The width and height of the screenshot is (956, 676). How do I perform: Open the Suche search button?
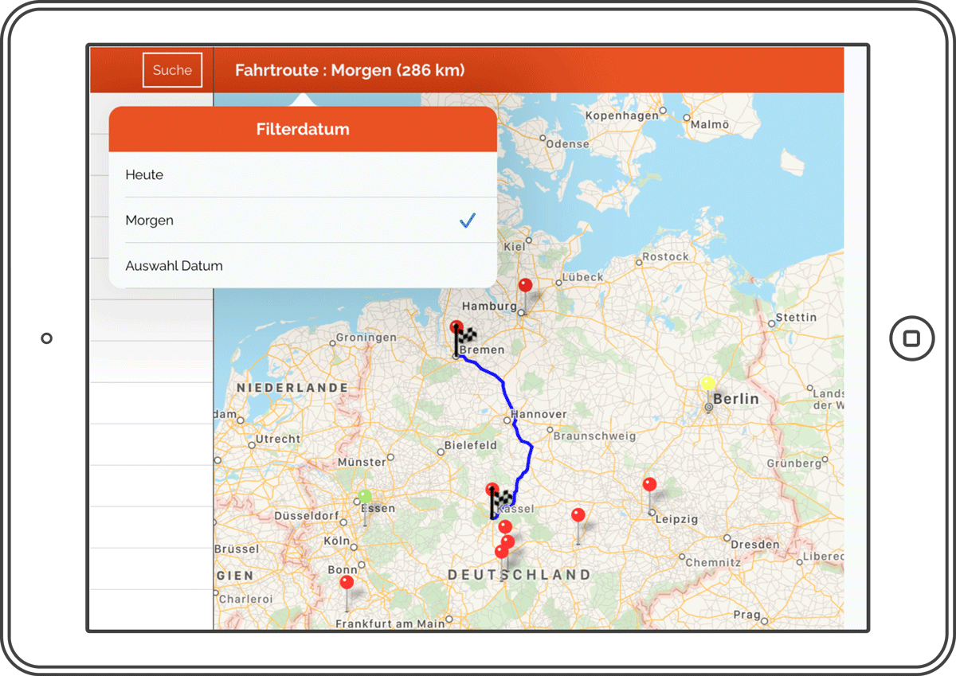tap(172, 70)
